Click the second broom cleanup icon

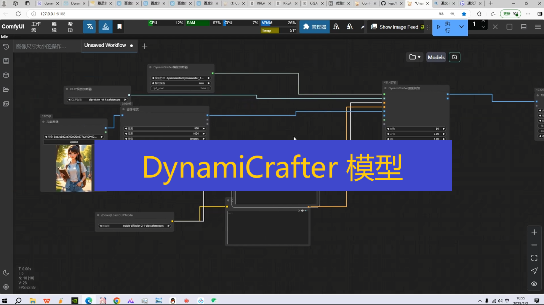pyautogui.click(x=350, y=27)
